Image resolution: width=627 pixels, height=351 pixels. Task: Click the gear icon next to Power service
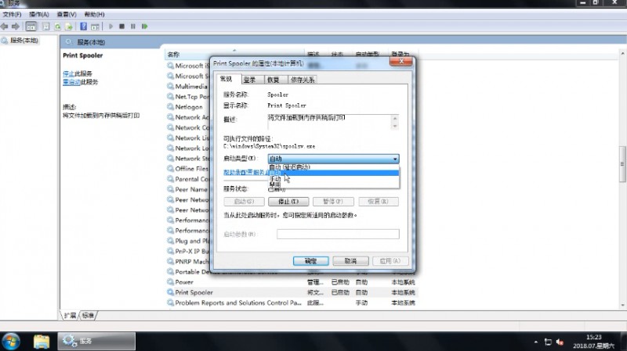(x=170, y=281)
